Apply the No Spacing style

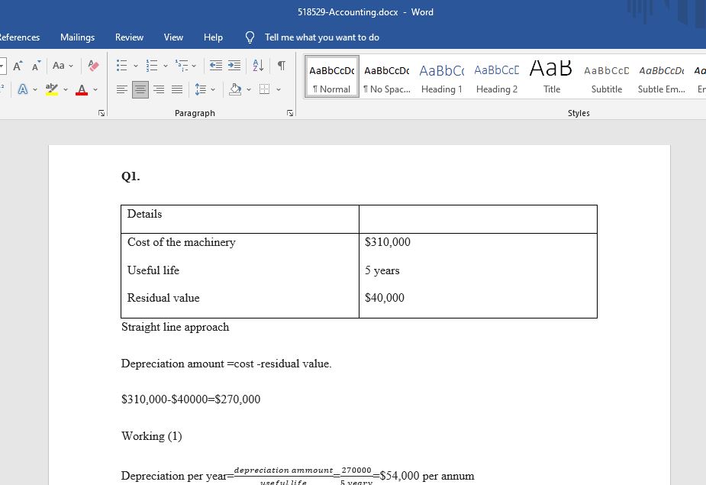click(387, 76)
